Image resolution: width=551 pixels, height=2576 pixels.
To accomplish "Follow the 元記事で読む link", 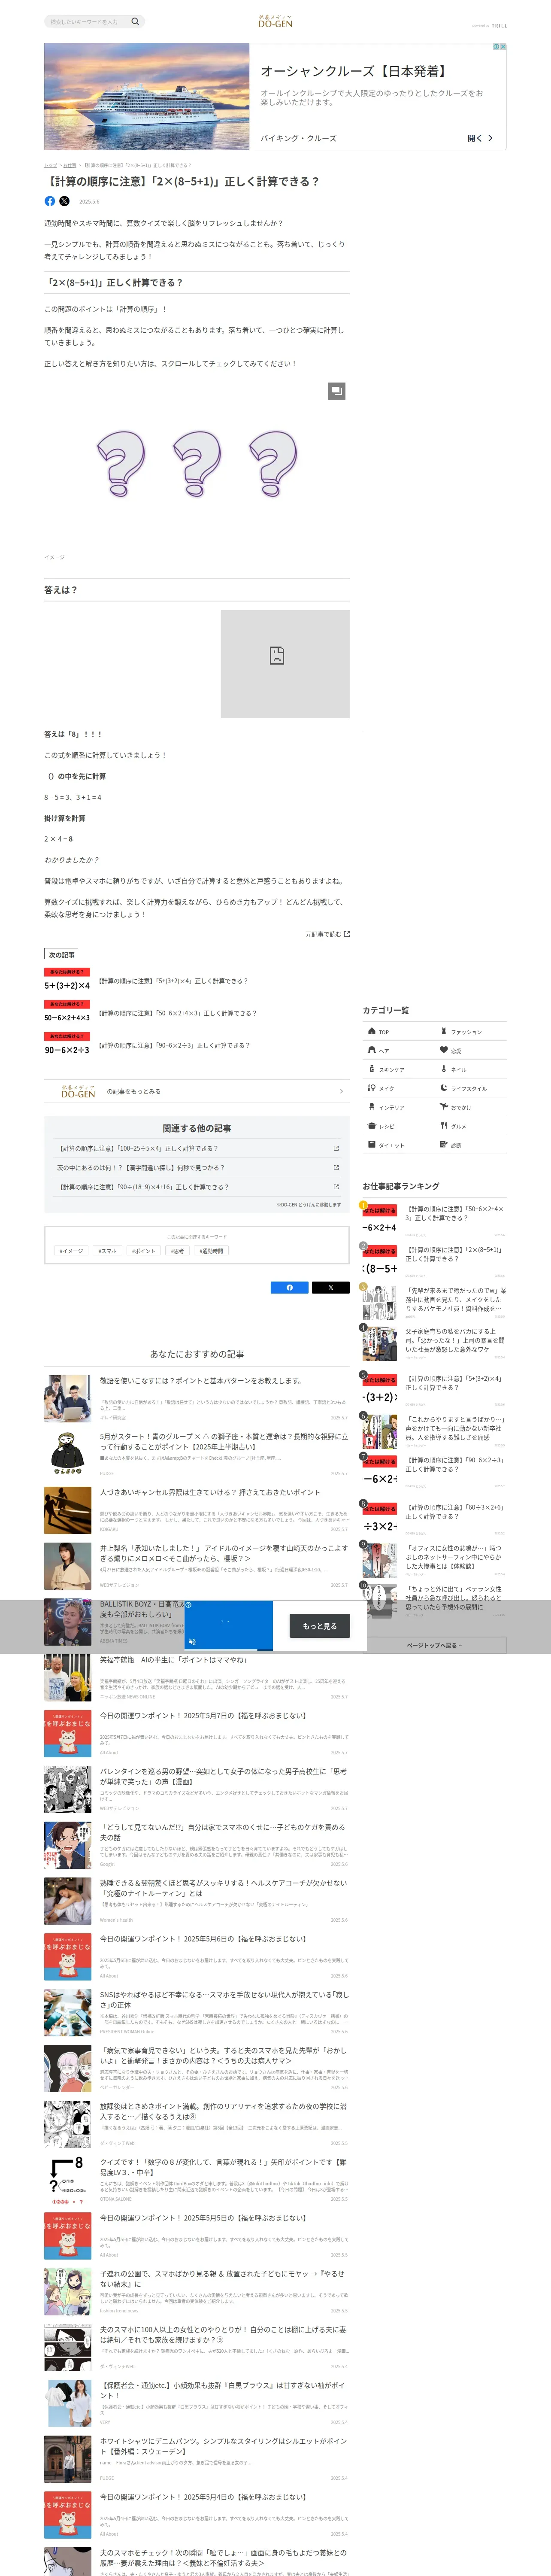I will coord(327,934).
